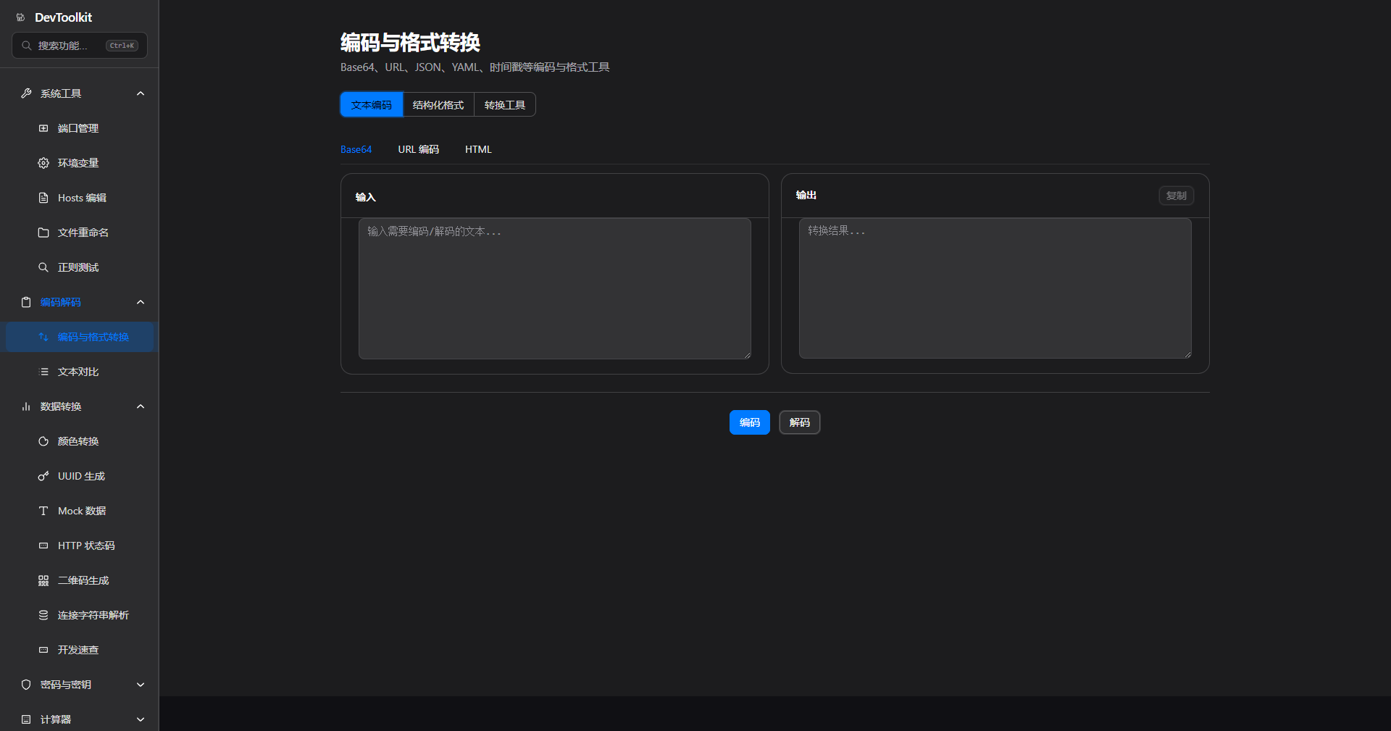Image resolution: width=1391 pixels, height=731 pixels.
Task: Click the 环境变量 gear icon
Action: pyautogui.click(x=43, y=163)
